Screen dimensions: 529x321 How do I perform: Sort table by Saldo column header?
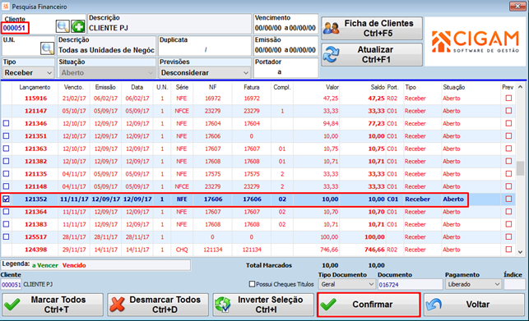point(378,87)
